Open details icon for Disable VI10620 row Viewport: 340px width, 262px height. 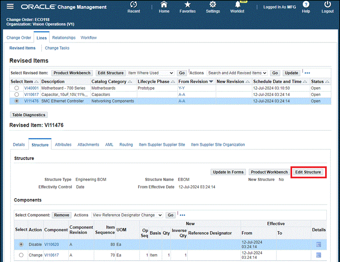pyautogui.click(x=319, y=244)
